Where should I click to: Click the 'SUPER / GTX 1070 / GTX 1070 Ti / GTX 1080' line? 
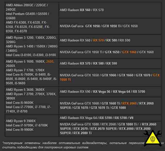point(93,108)
